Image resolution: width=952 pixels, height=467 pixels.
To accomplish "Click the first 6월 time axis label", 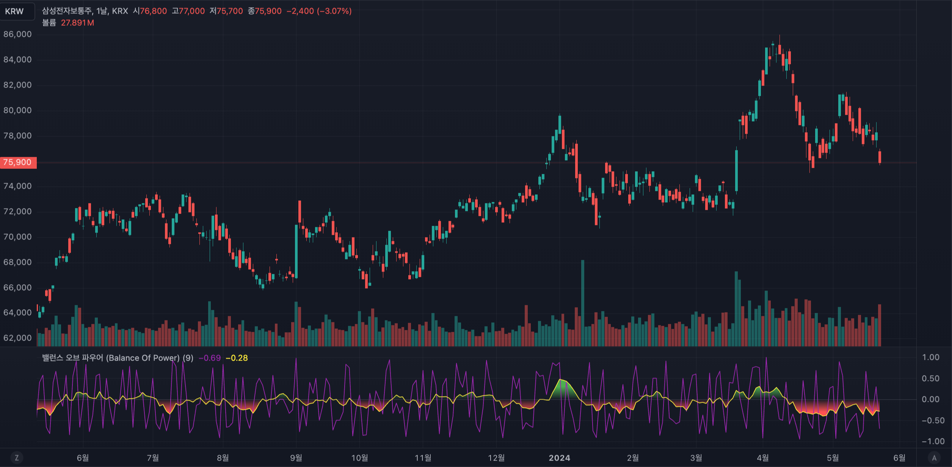I will 83,458.
